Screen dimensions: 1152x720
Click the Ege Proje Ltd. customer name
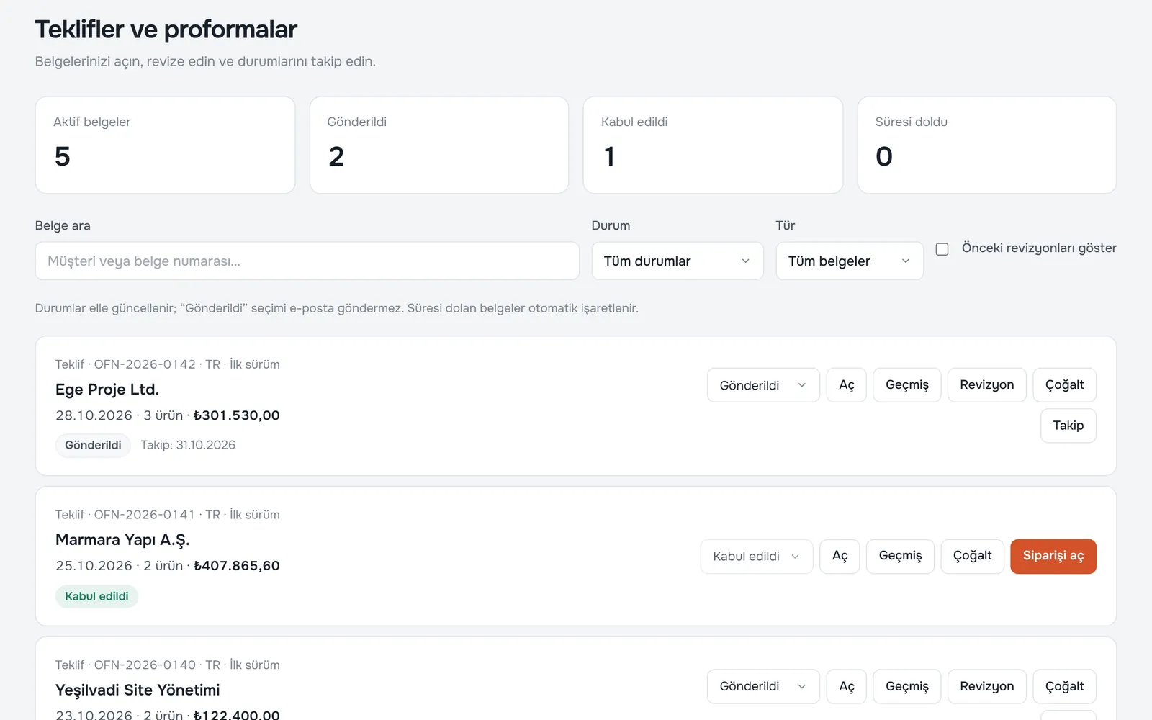107,390
